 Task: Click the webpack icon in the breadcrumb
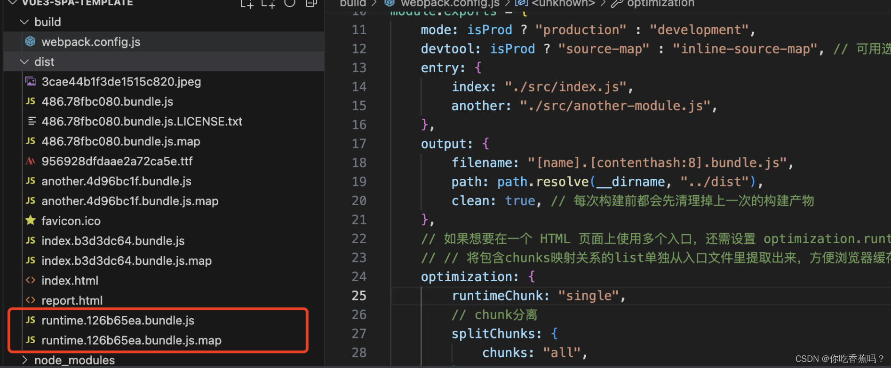390,3
